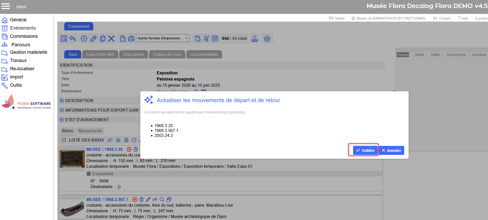Open the hamburger menu next to Gérer
Viewport: 488px width, 220px height.
(x=6, y=6)
